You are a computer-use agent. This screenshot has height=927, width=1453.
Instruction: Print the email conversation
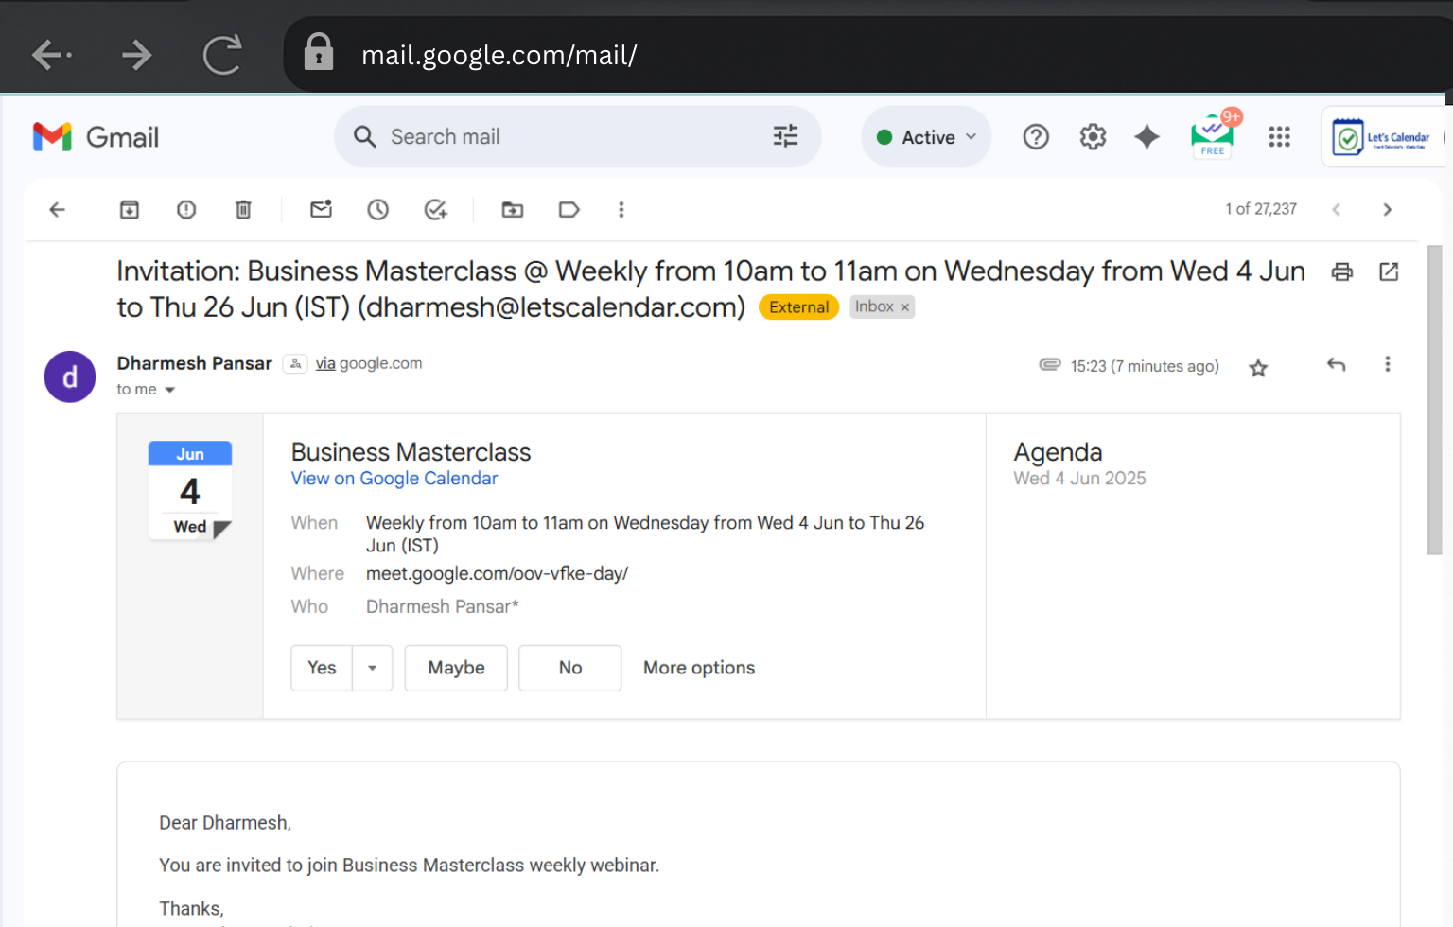click(1341, 272)
